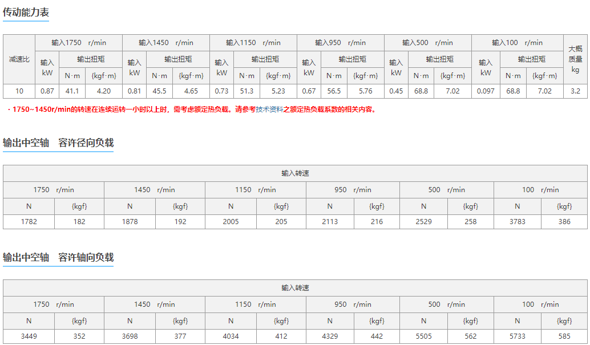The height and width of the screenshot is (345, 590).
Task: Click the 4329 axial load value
Action: point(330,336)
